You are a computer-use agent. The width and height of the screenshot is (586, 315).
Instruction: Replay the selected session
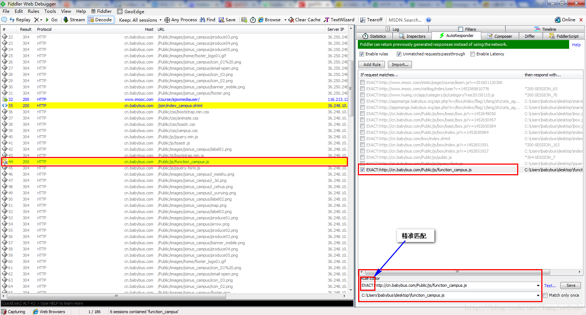click(x=20, y=20)
